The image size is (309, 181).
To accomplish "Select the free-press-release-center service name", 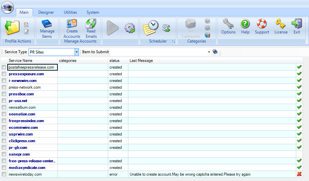I will (32, 161).
